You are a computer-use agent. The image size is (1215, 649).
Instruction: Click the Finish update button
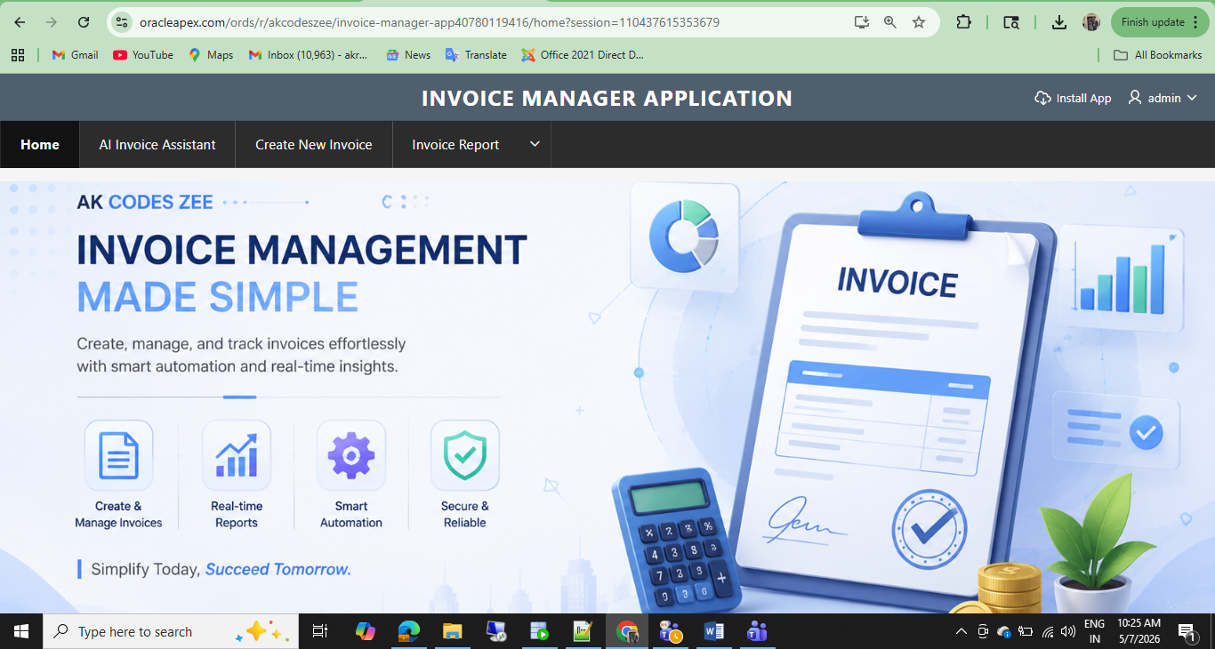coord(1160,22)
